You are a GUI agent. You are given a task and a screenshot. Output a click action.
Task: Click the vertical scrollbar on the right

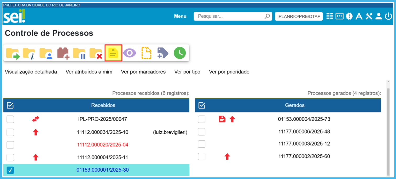coord(388,131)
